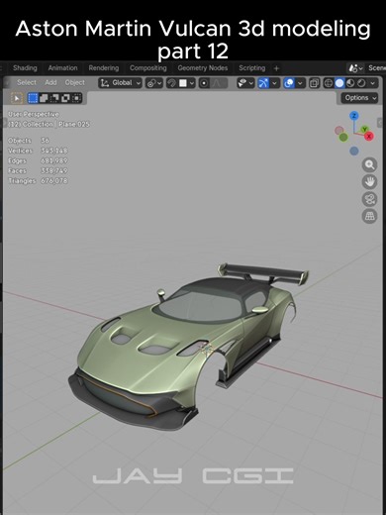386x515 pixels.
Task: Expand the overlays options dropdown arrow
Action: click(300, 83)
